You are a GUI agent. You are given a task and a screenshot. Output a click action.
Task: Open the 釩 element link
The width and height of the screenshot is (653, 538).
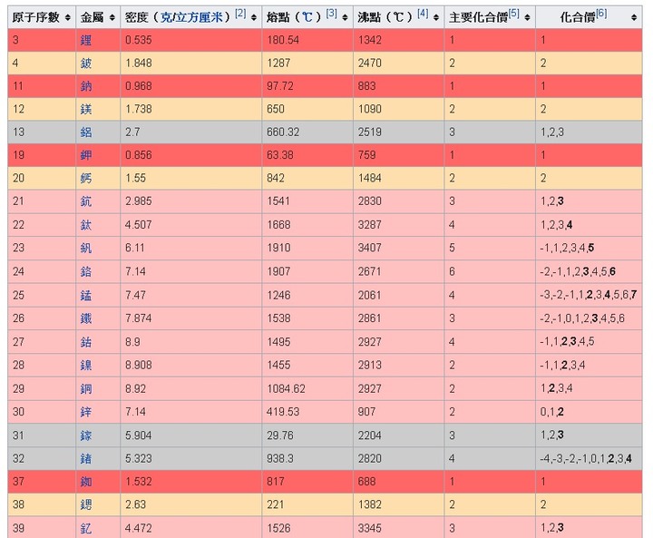[x=86, y=248]
